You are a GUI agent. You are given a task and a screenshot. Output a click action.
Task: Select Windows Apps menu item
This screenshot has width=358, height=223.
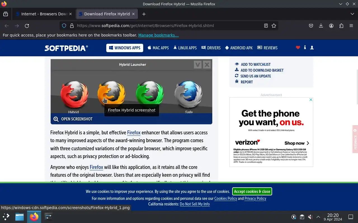click(125, 48)
